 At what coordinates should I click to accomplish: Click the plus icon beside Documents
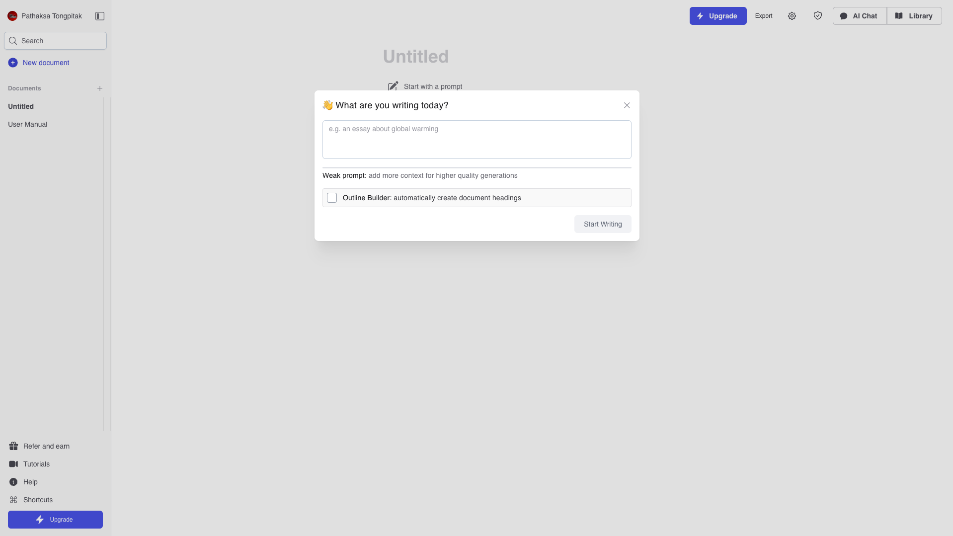(x=100, y=88)
